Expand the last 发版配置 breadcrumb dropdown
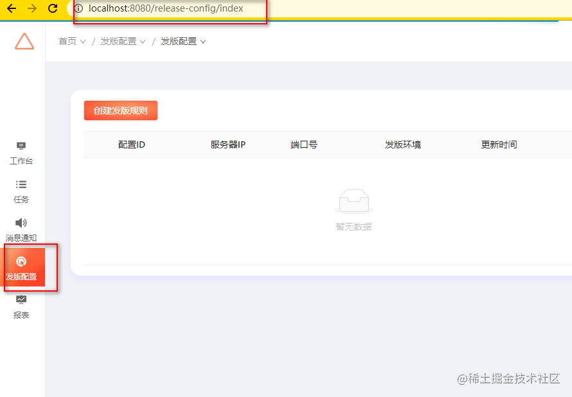Viewport: 572px width, 397px height. pyautogui.click(x=203, y=40)
